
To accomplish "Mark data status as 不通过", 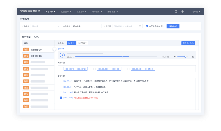I will tap(82, 43).
